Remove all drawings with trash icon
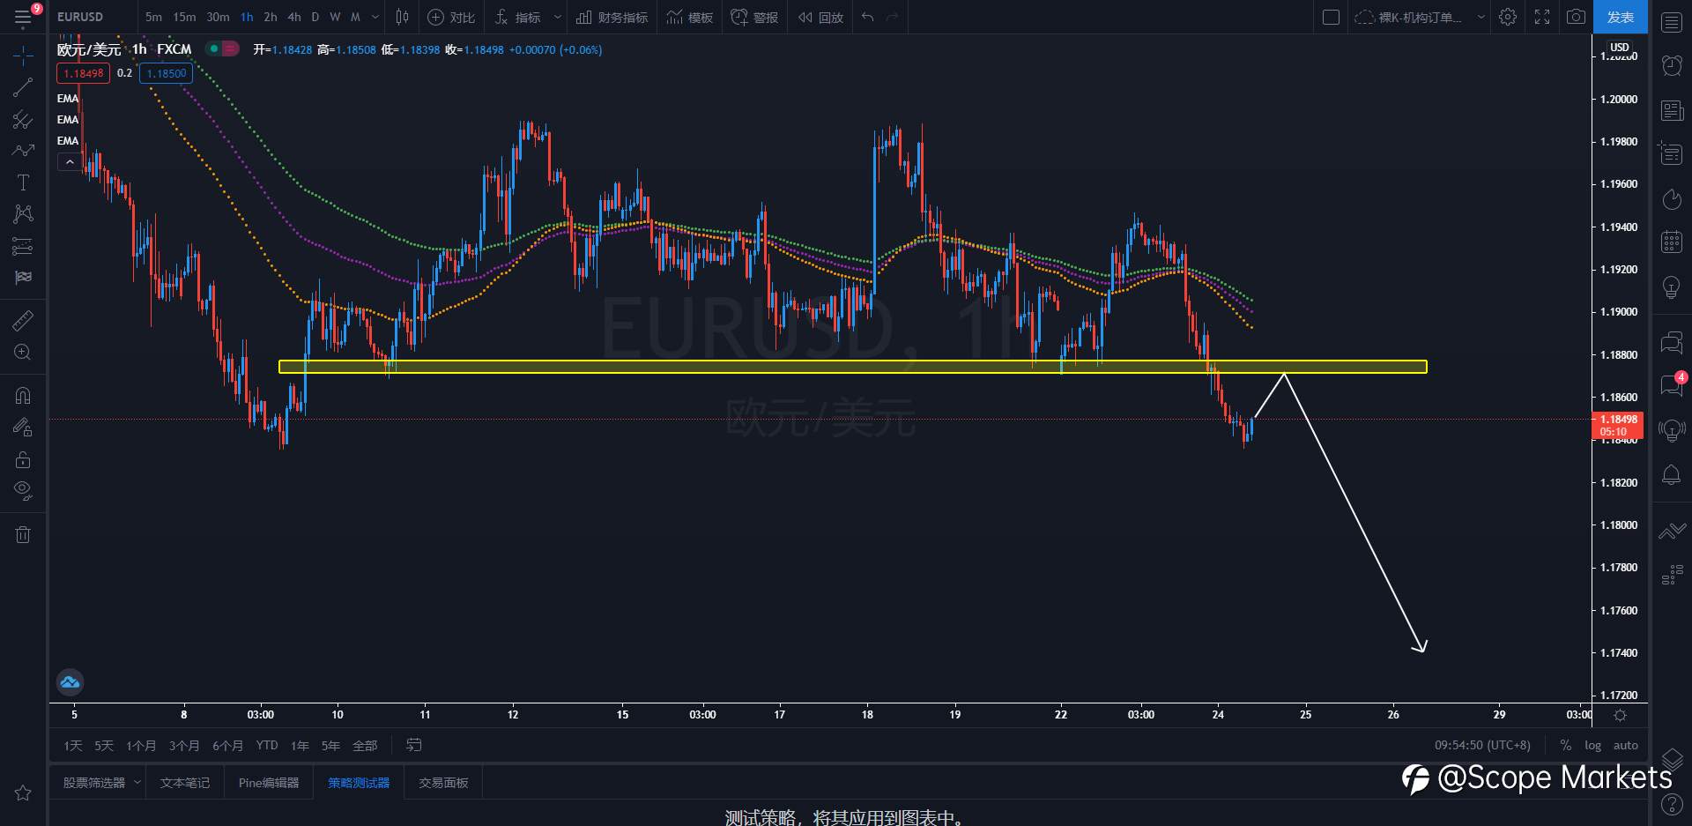 (24, 534)
